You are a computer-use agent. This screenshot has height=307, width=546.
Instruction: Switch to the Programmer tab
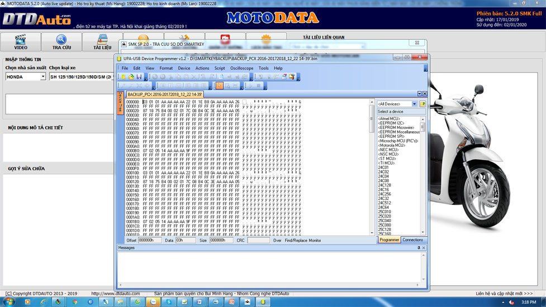click(389, 240)
